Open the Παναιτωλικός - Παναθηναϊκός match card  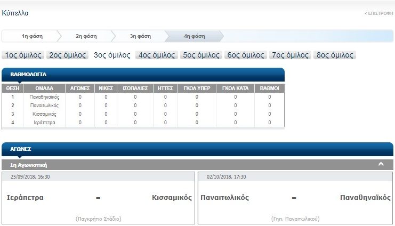coord(295,198)
